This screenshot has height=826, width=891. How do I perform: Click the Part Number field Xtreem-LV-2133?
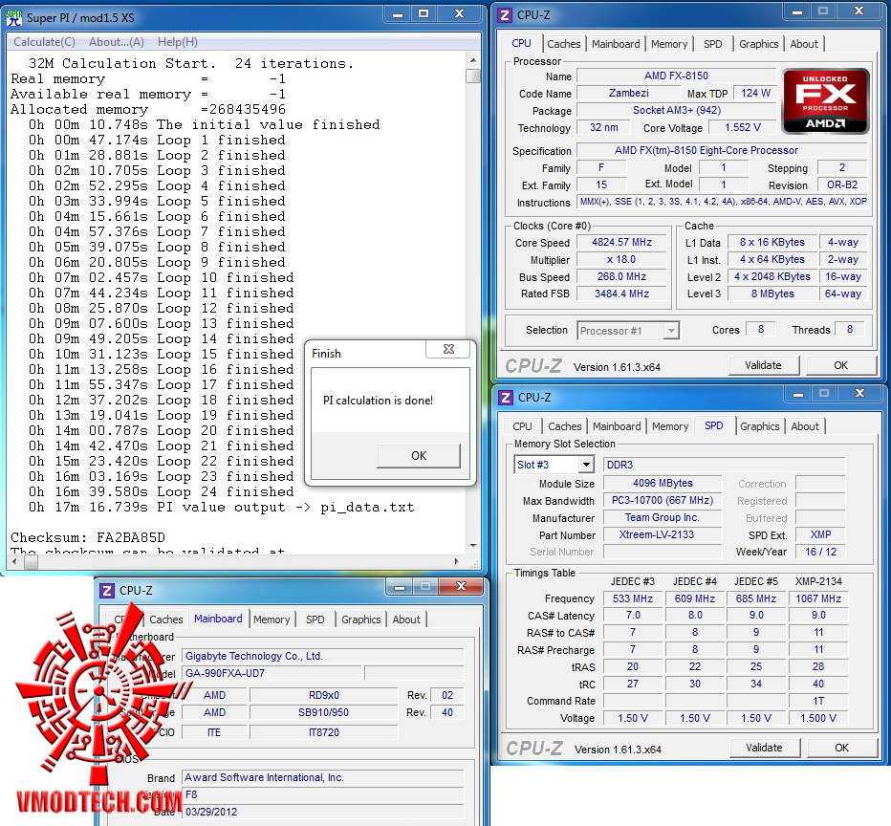(x=662, y=534)
